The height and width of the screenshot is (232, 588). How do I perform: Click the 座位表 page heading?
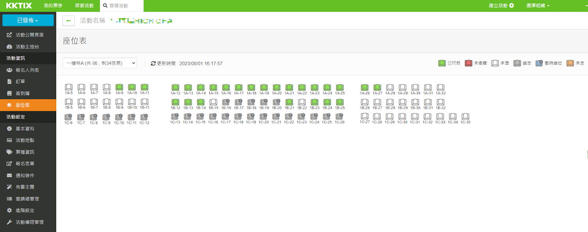75,41
